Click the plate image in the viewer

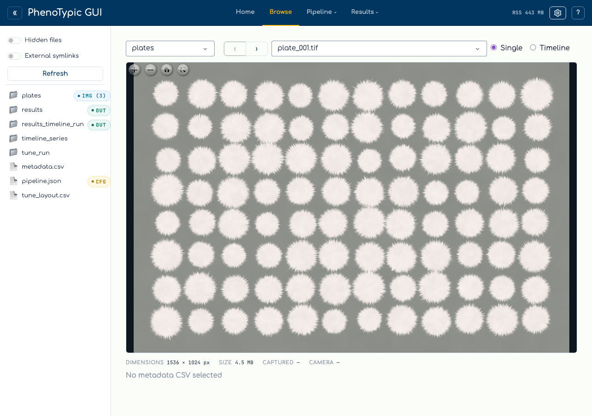click(351, 208)
